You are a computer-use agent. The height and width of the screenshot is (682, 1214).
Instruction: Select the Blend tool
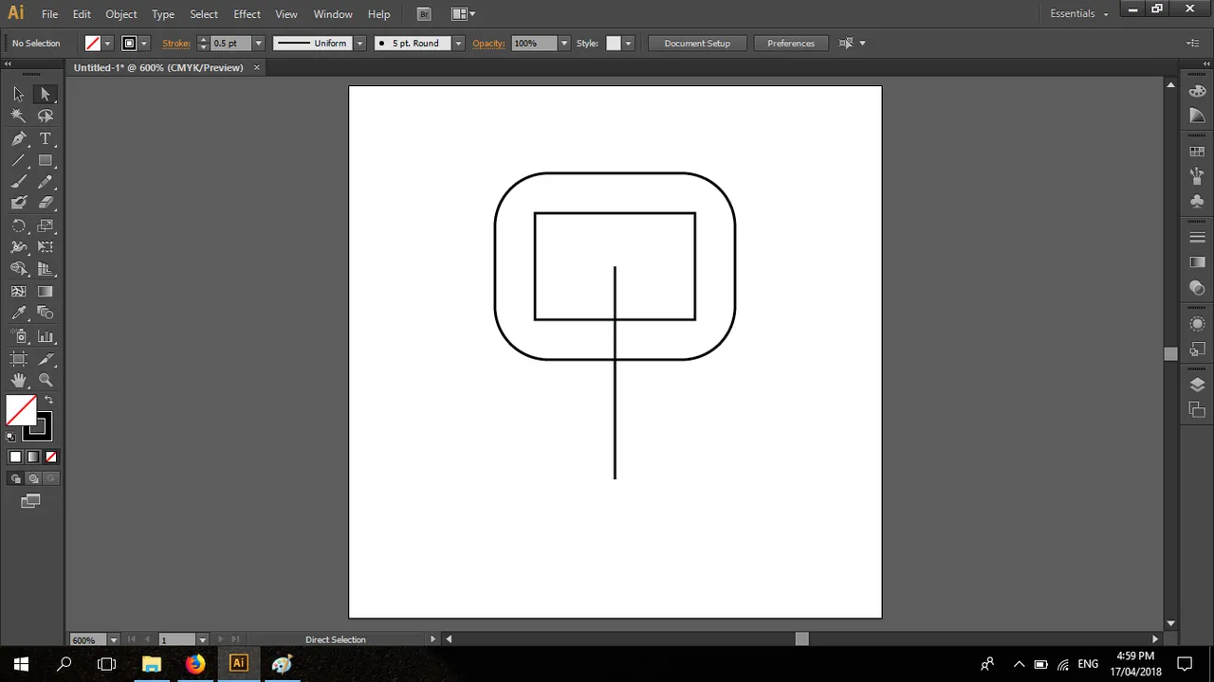click(45, 314)
